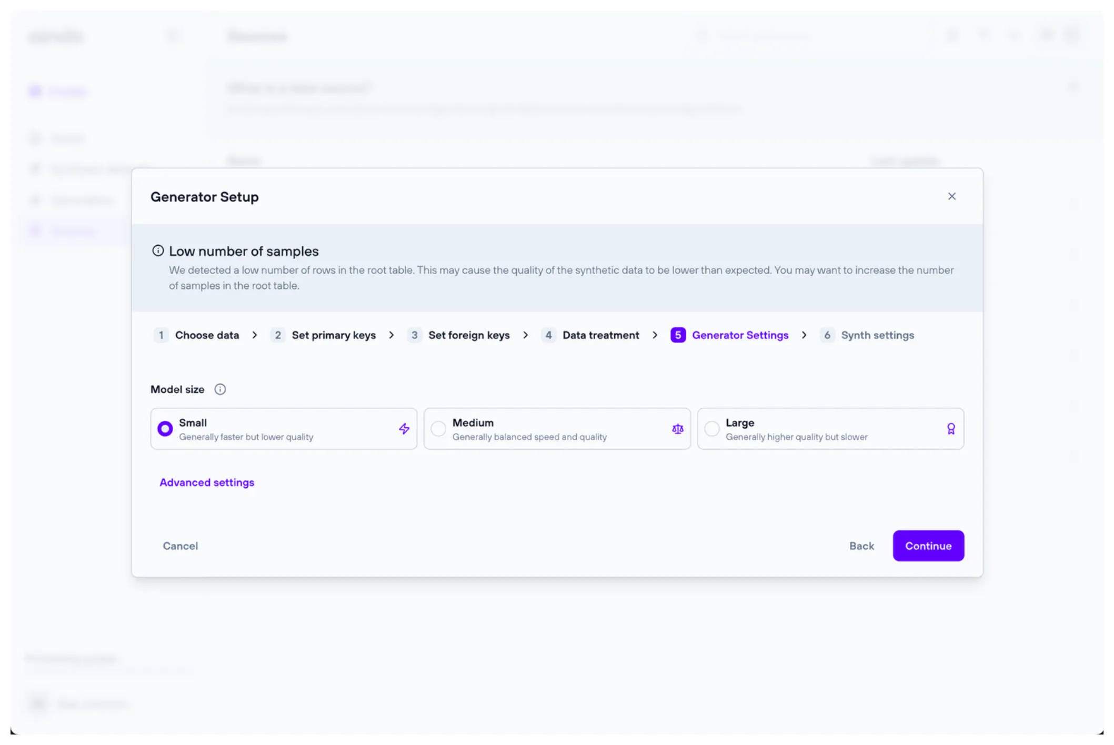Click the award ribbon icon on Large
The image size is (1114, 745).
pyautogui.click(x=950, y=429)
